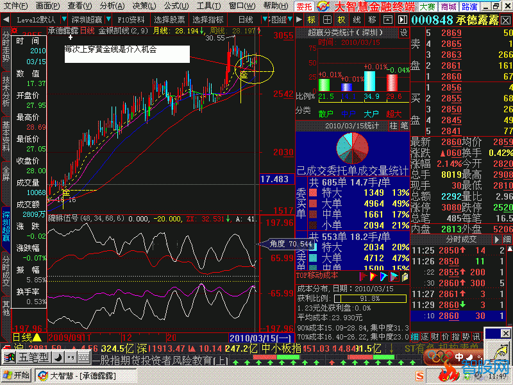Toggle the 权 ex-rights button
Screen dimensions: 513x385
coord(342,20)
